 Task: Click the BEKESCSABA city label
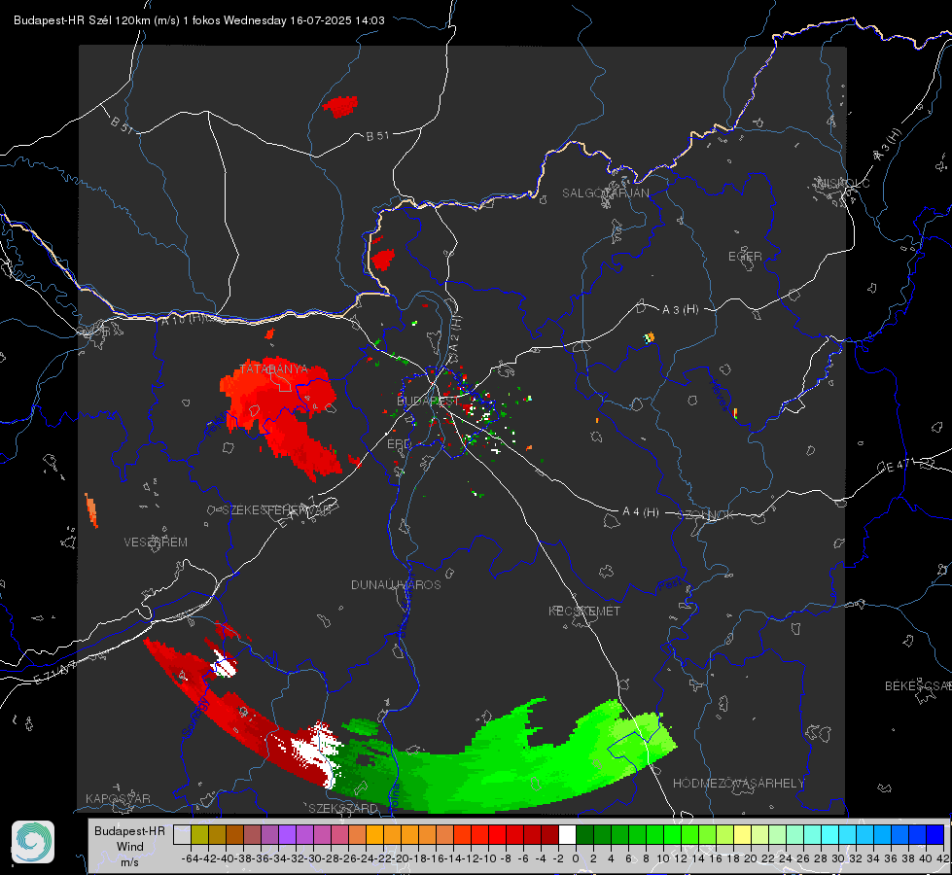click(918, 685)
